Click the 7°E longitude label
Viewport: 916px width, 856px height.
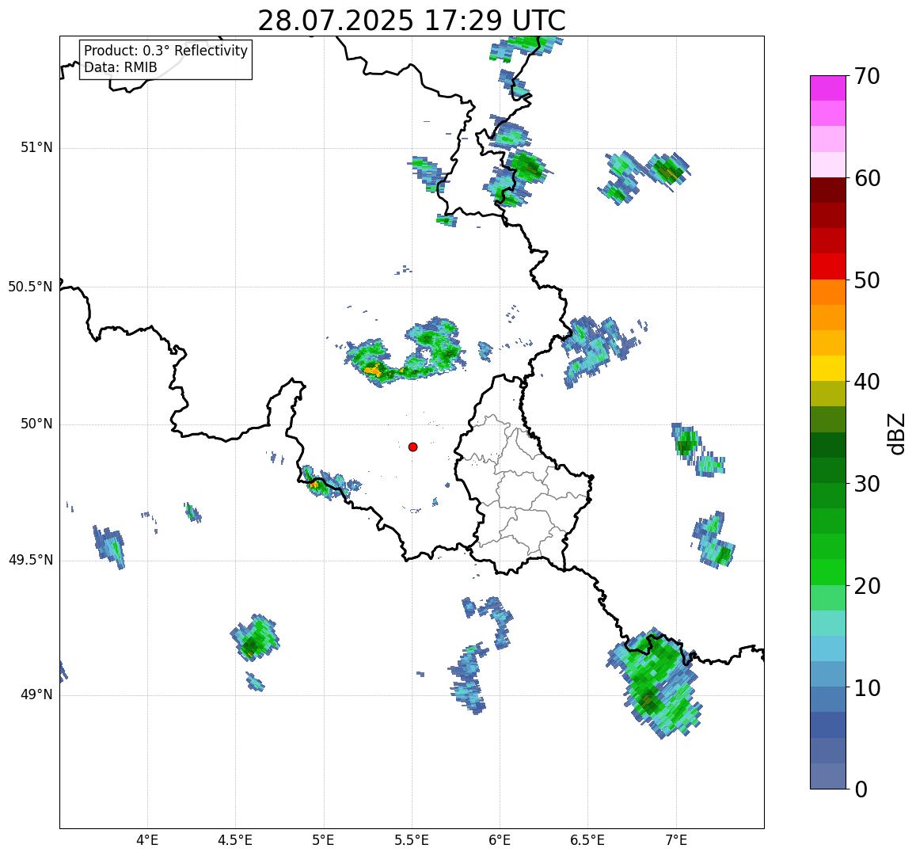[x=676, y=840]
